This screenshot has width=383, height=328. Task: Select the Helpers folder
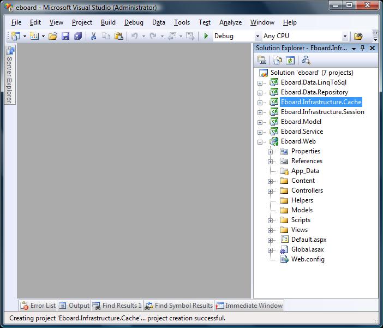pos(302,200)
